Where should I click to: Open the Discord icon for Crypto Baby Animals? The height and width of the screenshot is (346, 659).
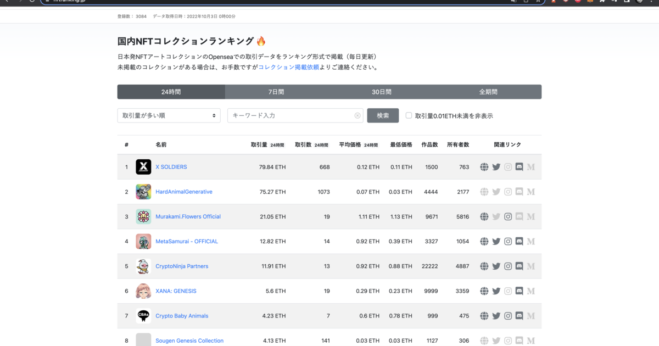point(519,316)
